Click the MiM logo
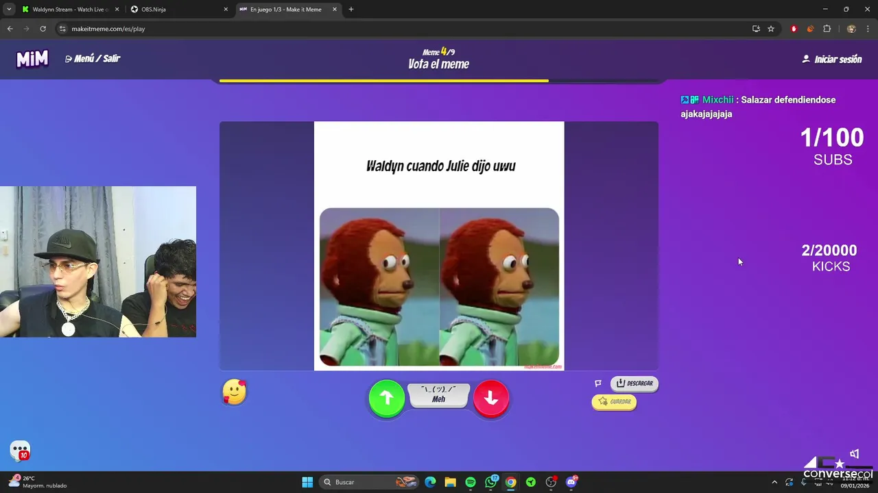The height and width of the screenshot is (493, 878). tap(32, 60)
